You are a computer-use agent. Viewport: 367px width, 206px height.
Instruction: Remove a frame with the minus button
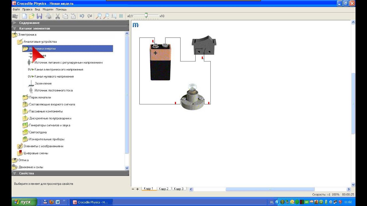pos(133,189)
